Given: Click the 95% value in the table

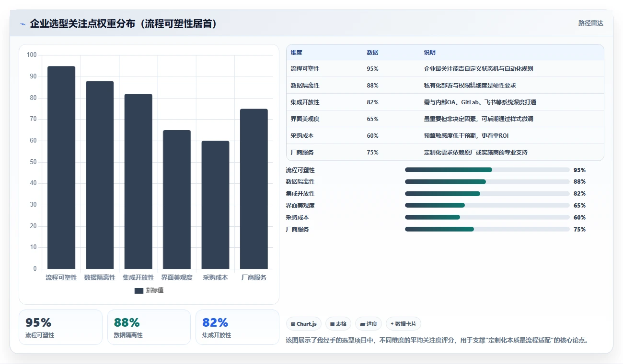Looking at the screenshot, I should point(372,69).
